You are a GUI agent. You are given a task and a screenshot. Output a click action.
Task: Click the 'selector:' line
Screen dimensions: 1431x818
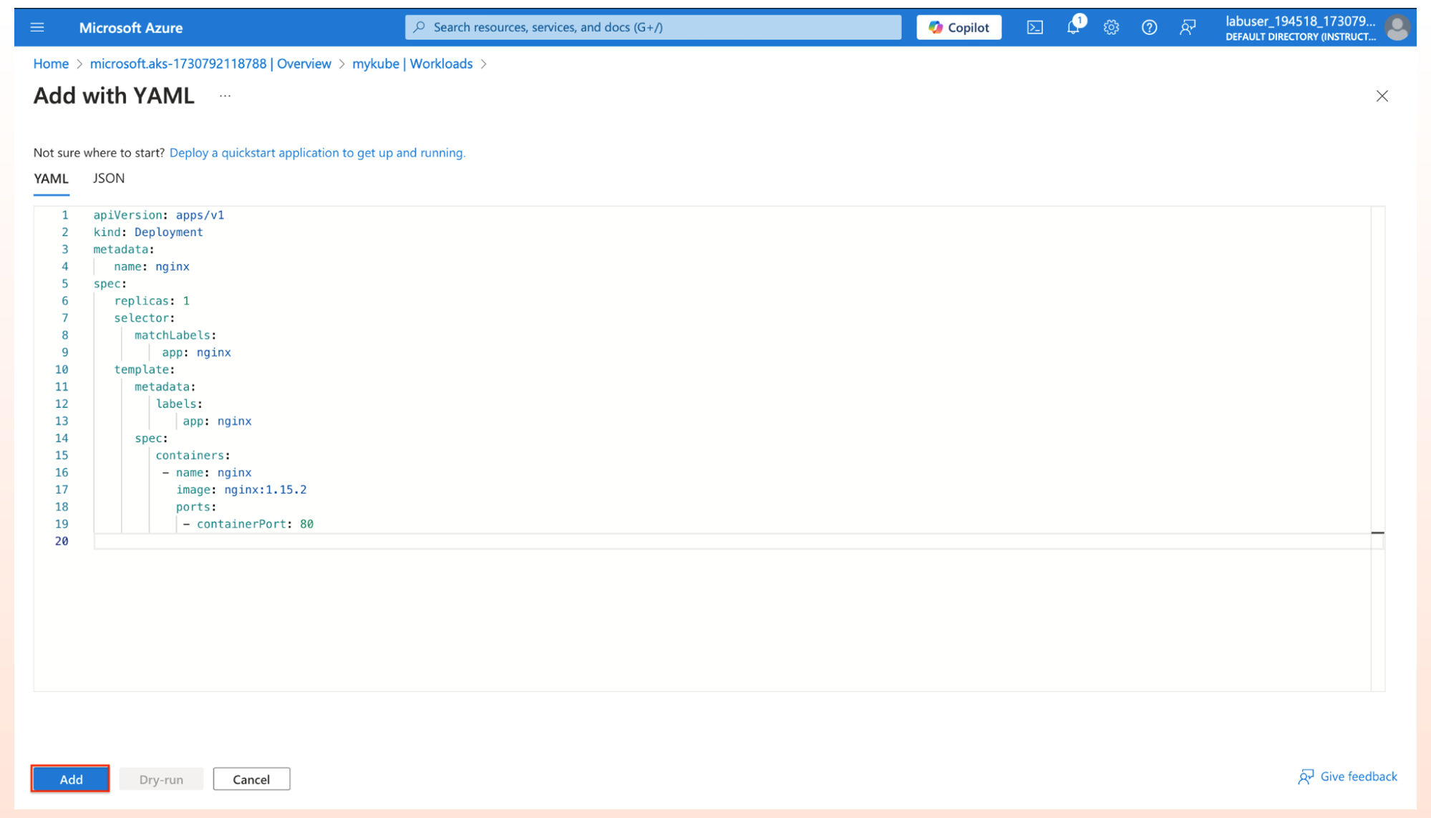pos(145,318)
